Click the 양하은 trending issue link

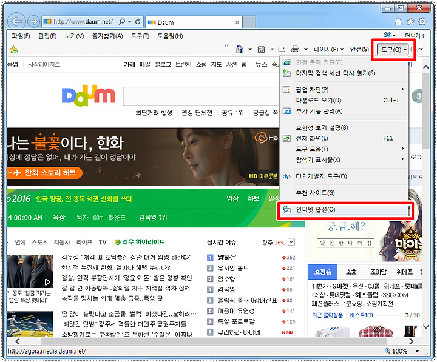click(227, 257)
